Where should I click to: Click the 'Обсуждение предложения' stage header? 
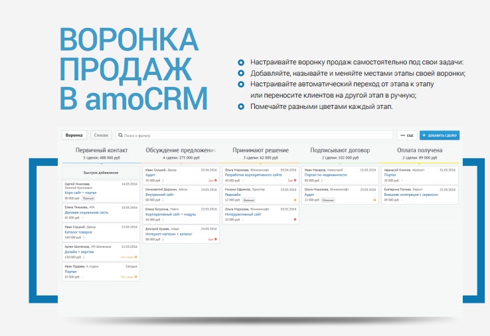click(x=181, y=150)
